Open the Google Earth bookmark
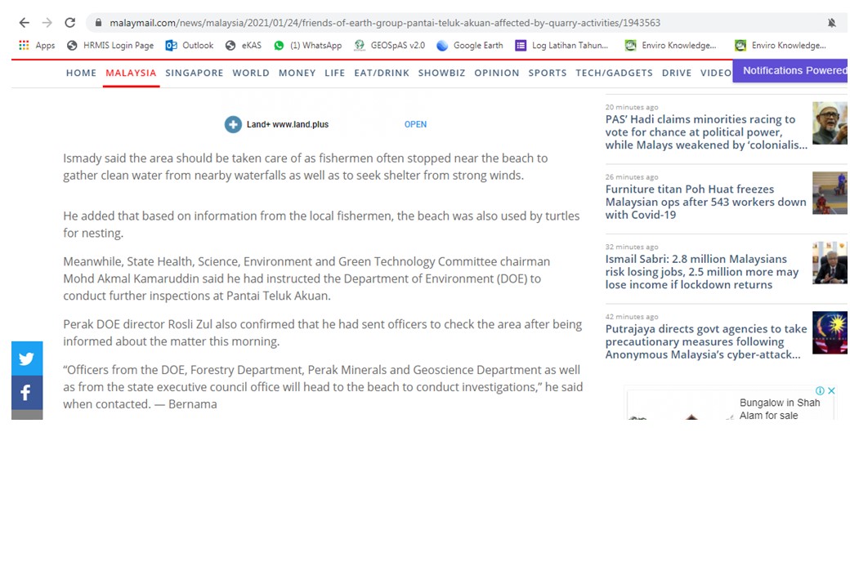 pos(470,46)
